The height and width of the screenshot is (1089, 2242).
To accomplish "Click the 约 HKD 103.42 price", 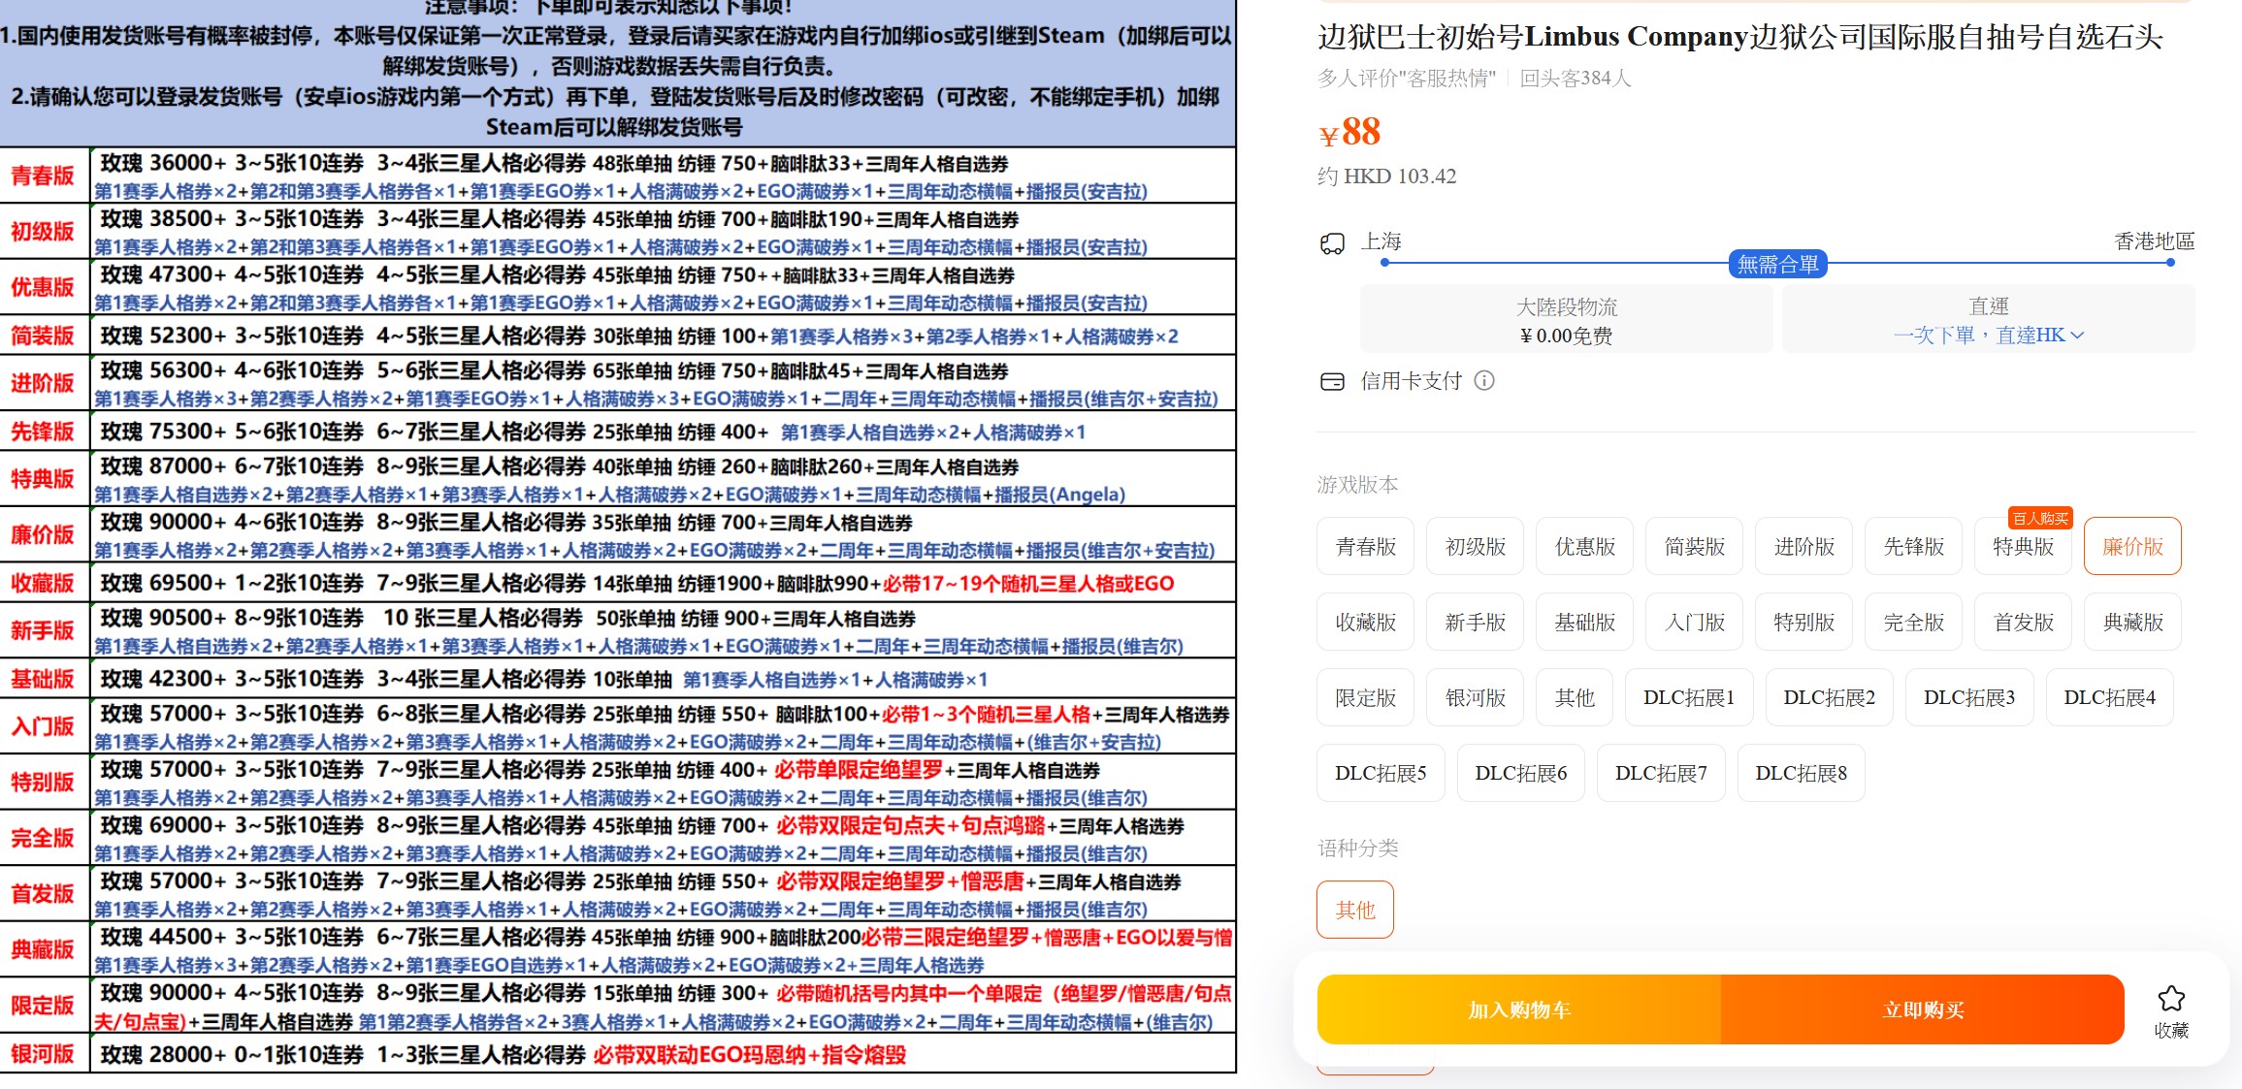I will click(x=1387, y=176).
